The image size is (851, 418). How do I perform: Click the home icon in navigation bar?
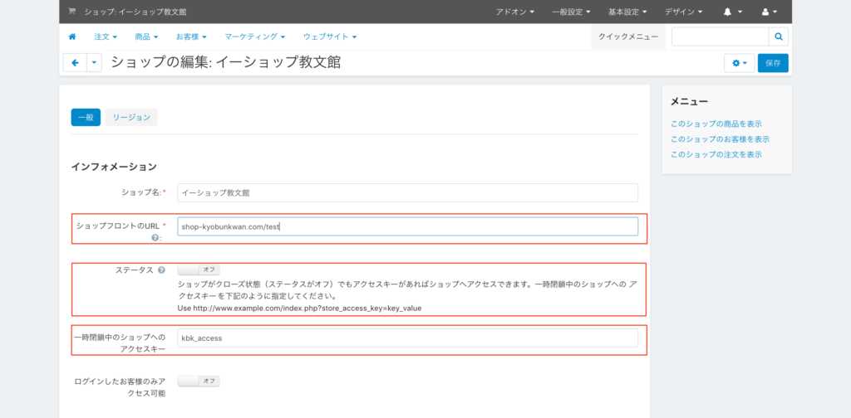[72, 37]
